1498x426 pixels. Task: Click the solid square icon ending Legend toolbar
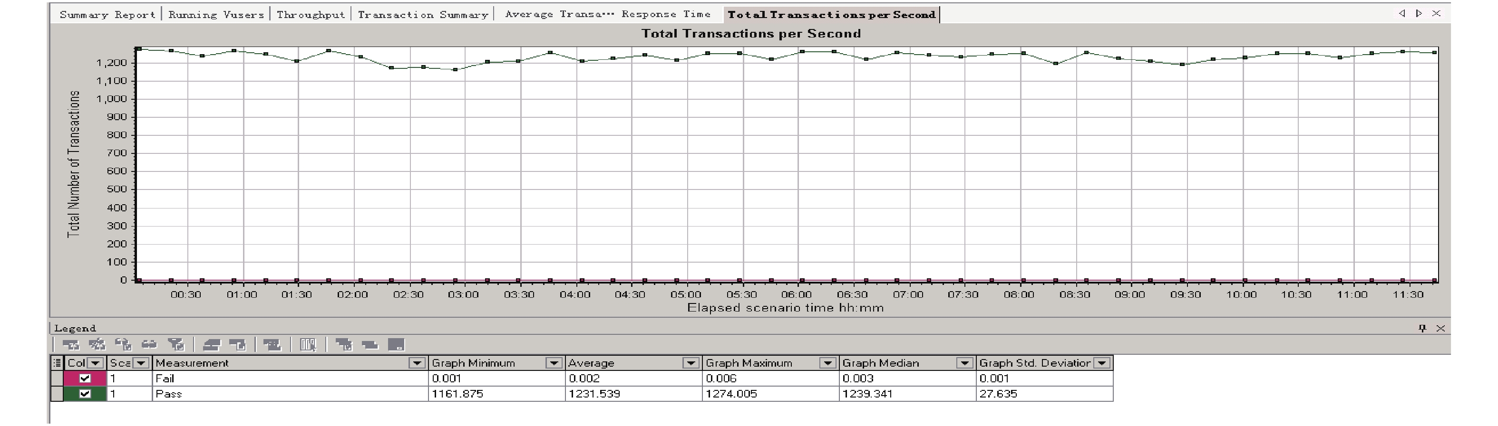(x=396, y=345)
